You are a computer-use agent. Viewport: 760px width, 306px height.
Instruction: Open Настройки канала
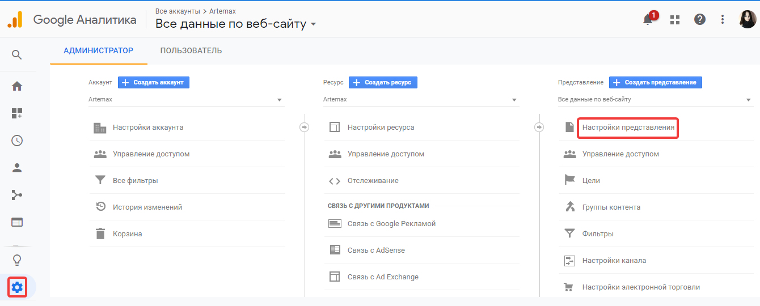[x=614, y=261]
